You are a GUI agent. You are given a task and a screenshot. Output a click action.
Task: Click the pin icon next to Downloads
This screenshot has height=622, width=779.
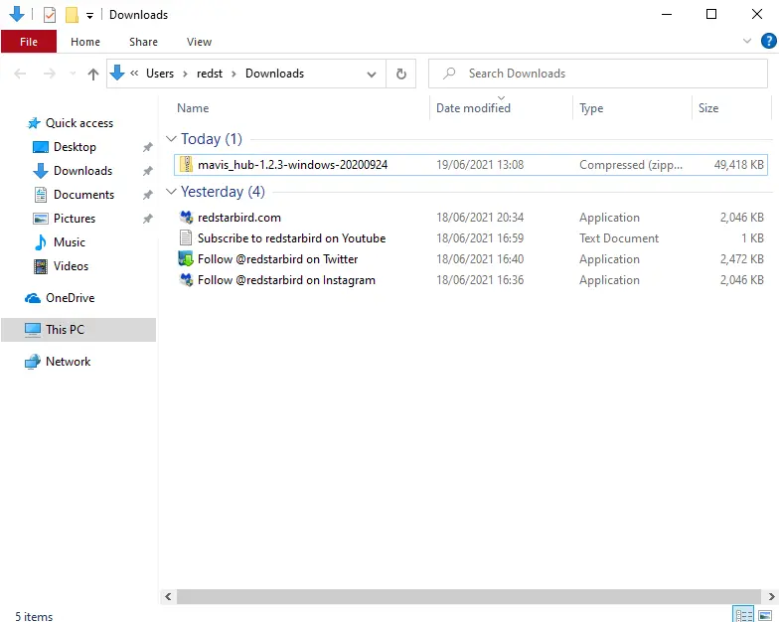(x=147, y=171)
